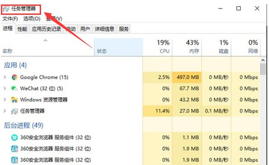The width and height of the screenshot is (269, 165).
Task: Click Chrome's 2.5% CPU cell
Action: click(x=157, y=77)
